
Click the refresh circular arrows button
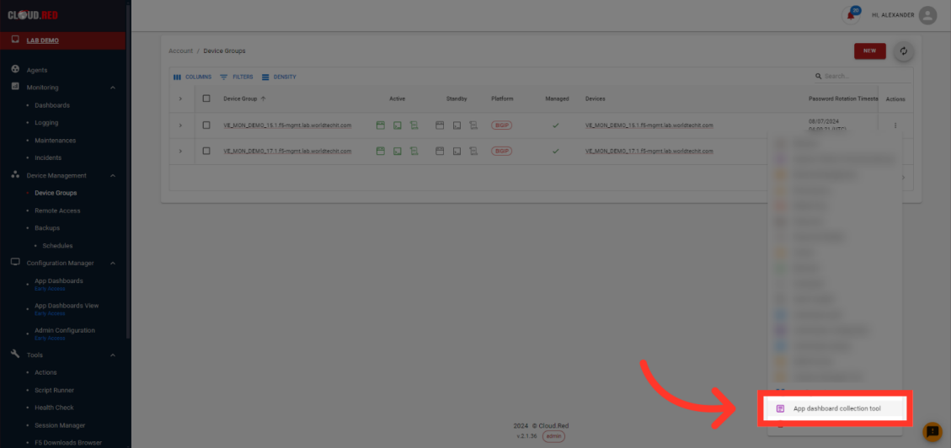coord(904,51)
